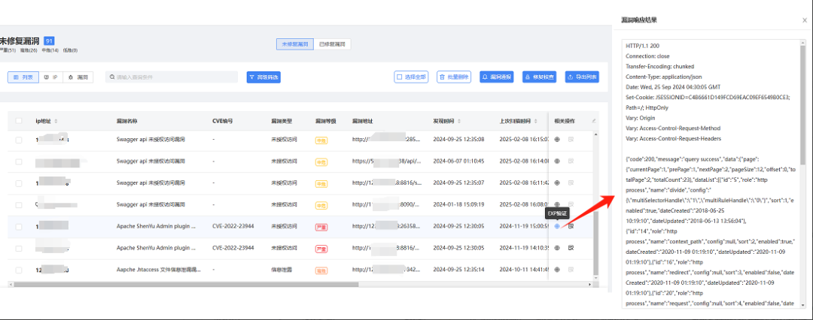The height and width of the screenshot is (320, 813).
Task: Click '2024-01-18 15:09:19' discovery time cell
Action: [459, 204]
